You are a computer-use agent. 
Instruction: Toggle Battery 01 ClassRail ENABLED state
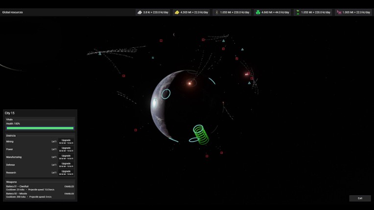[x=69, y=186]
